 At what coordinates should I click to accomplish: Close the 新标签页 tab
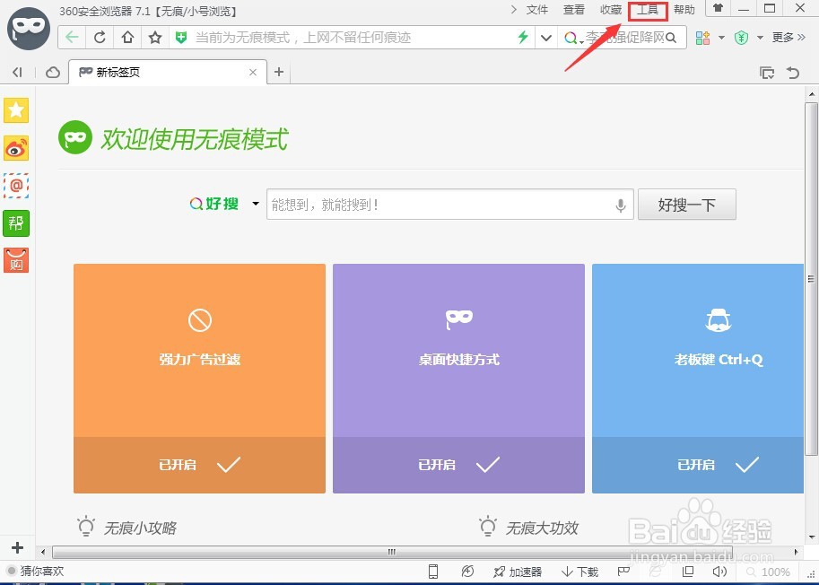pyautogui.click(x=253, y=72)
